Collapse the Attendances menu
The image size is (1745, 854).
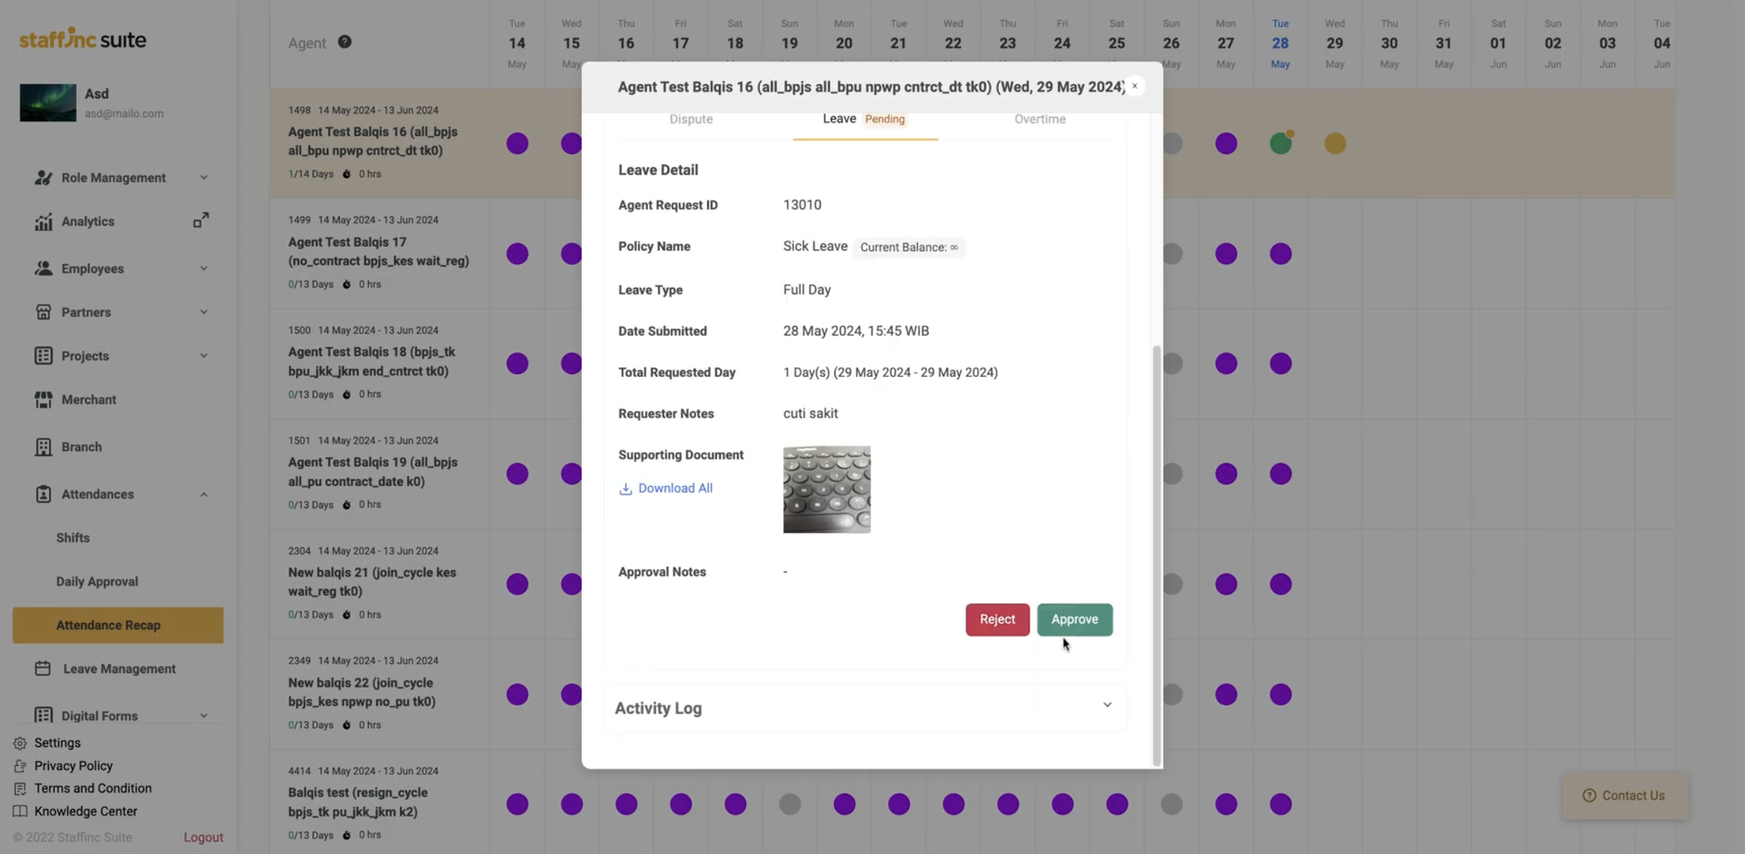203,495
